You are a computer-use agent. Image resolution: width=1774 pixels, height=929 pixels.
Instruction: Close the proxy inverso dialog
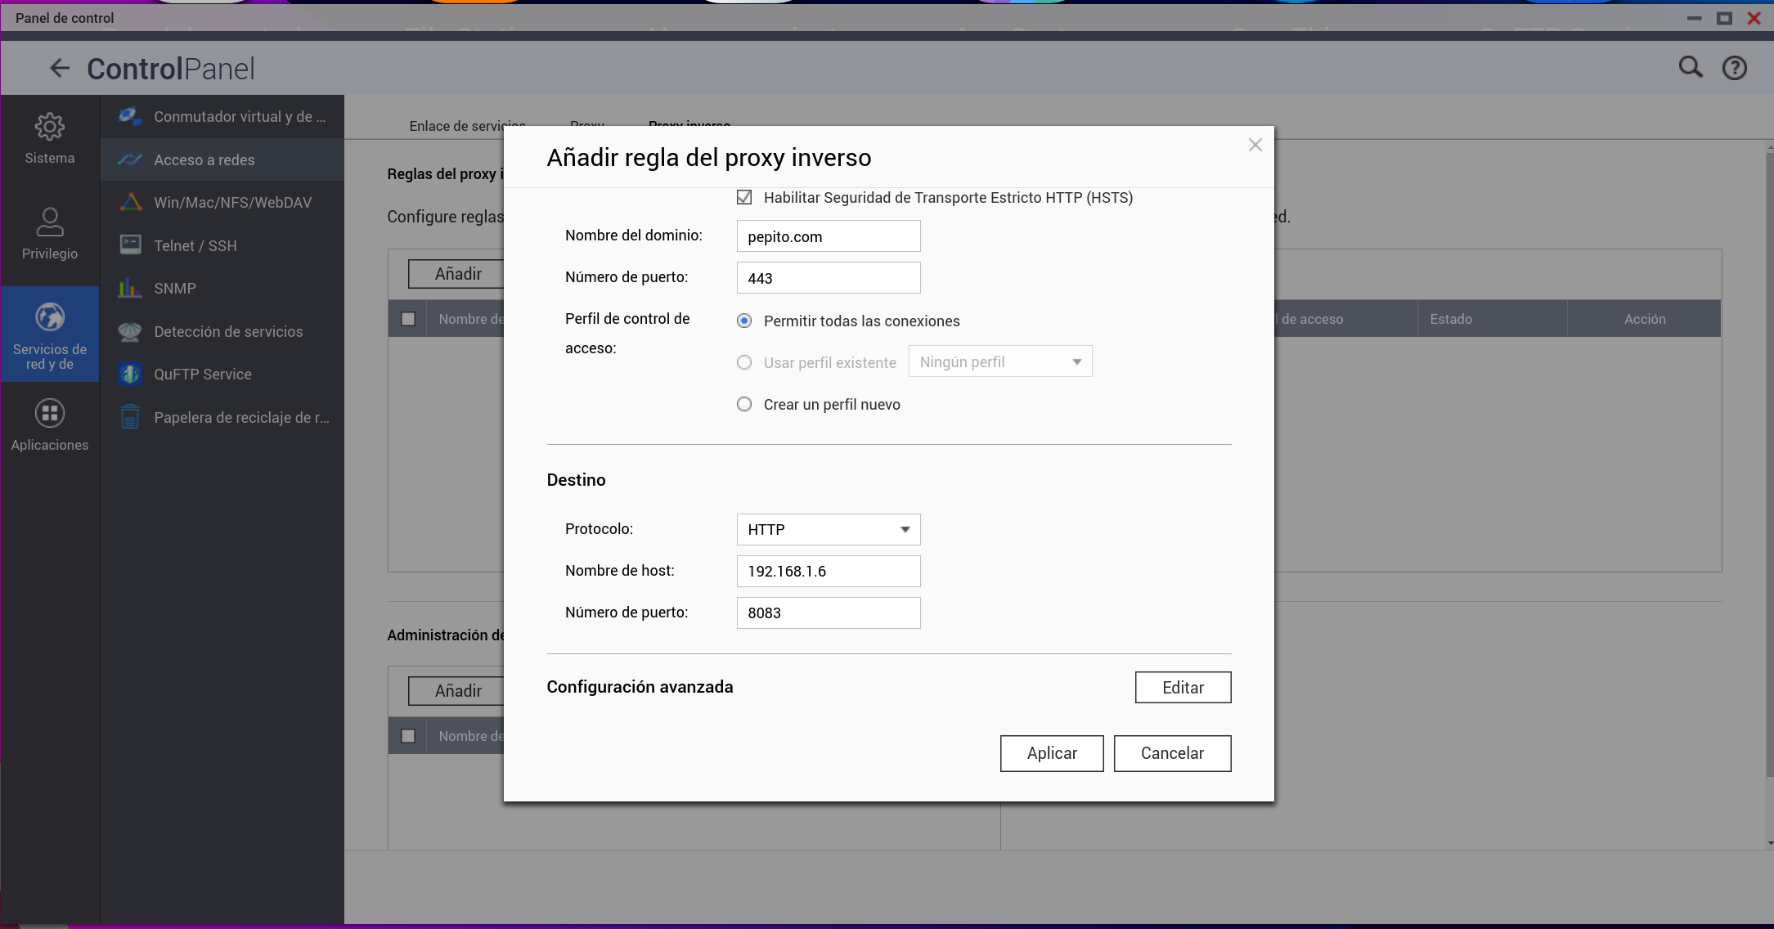[1255, 146]
